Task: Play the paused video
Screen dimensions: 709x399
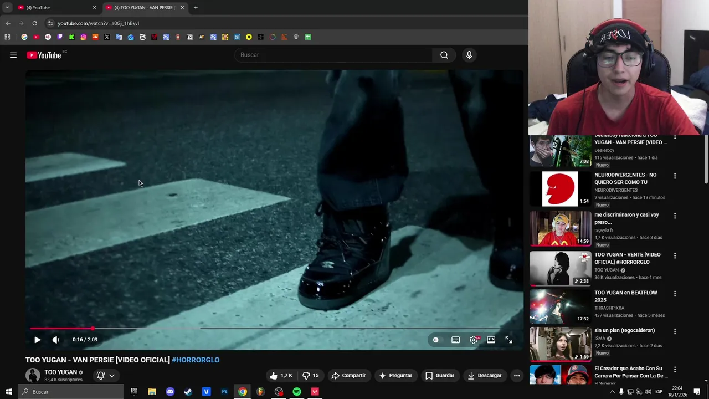Action: [x=37, y=340]
